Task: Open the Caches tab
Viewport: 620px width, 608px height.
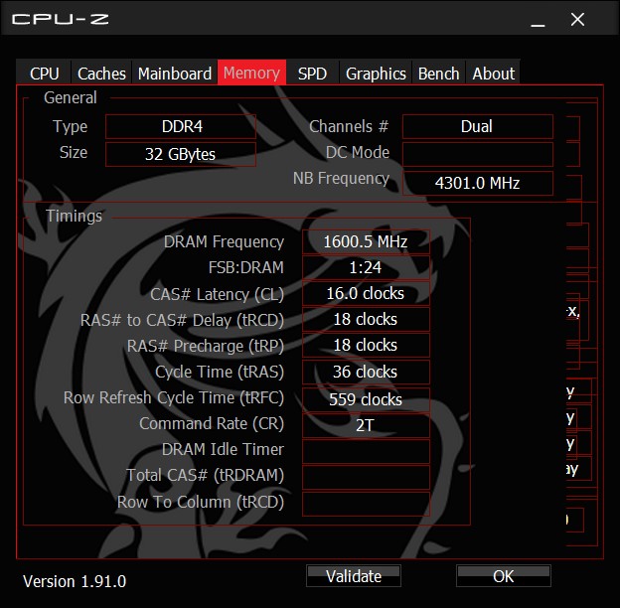Action: pyautogui.click(x=101, y=73)
